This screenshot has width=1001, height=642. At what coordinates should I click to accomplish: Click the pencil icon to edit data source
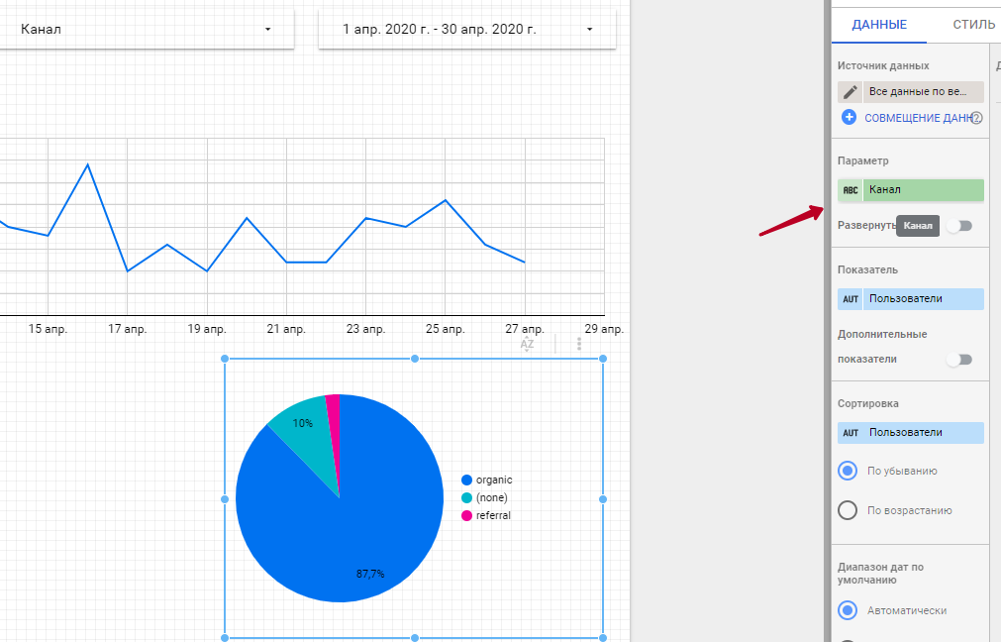851,92
